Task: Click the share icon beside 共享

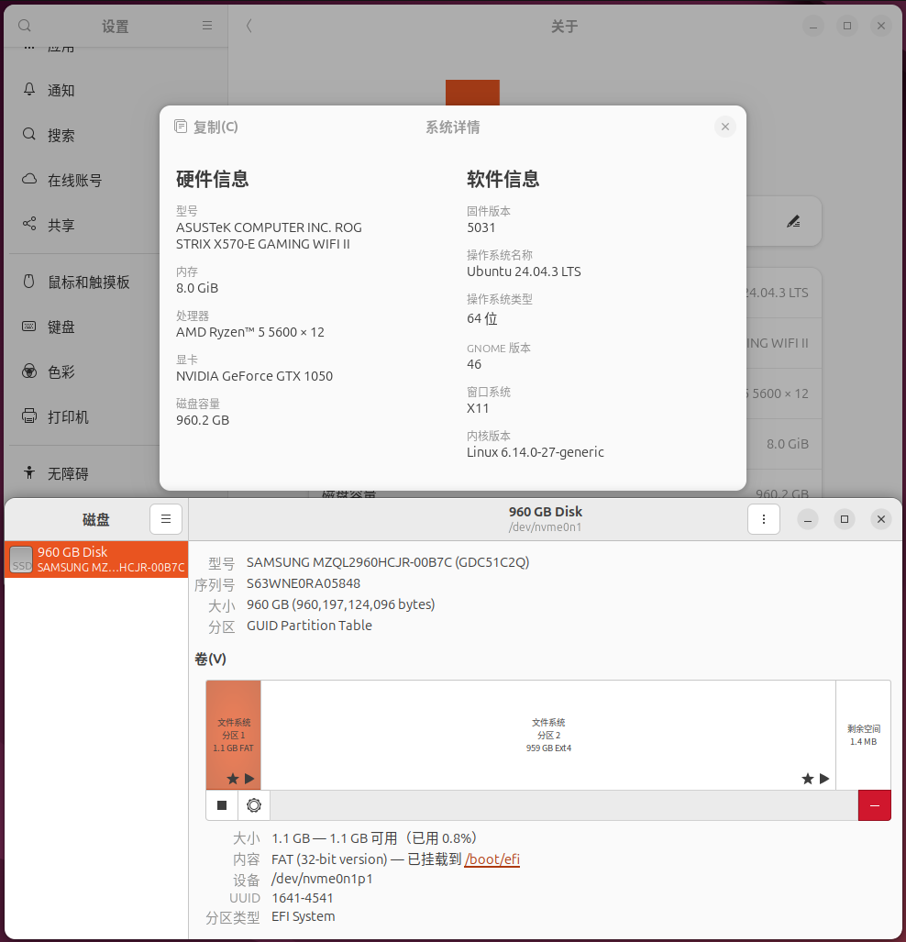Action: tap(28, 224)
